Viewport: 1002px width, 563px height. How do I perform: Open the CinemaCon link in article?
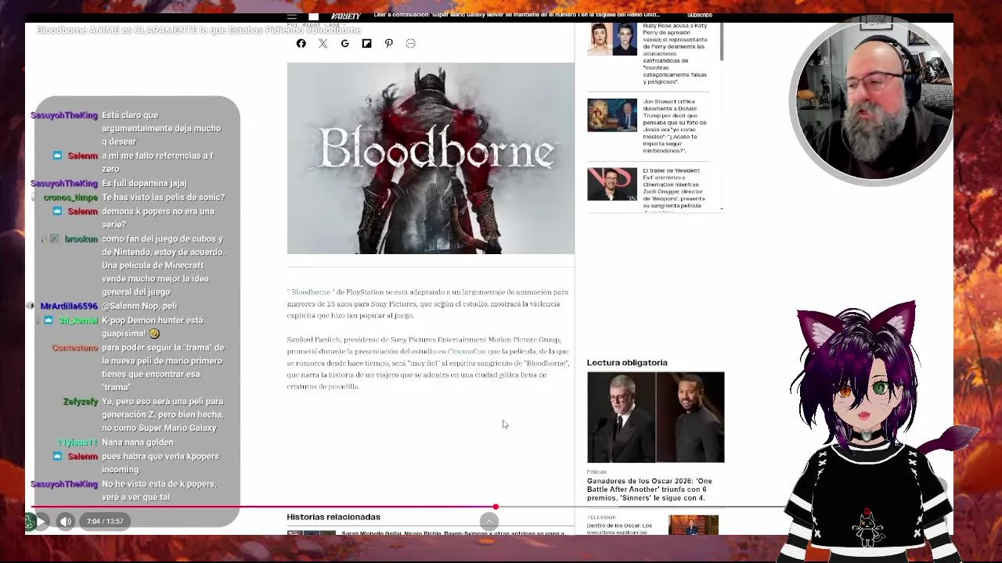coord(467,352)
